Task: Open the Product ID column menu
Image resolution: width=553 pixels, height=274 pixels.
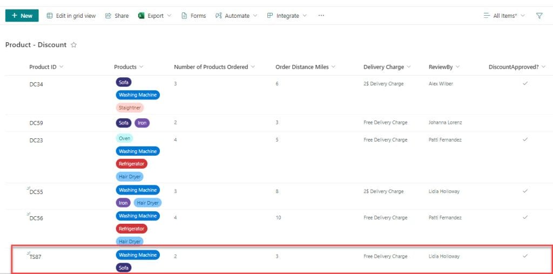Action: 46,66
